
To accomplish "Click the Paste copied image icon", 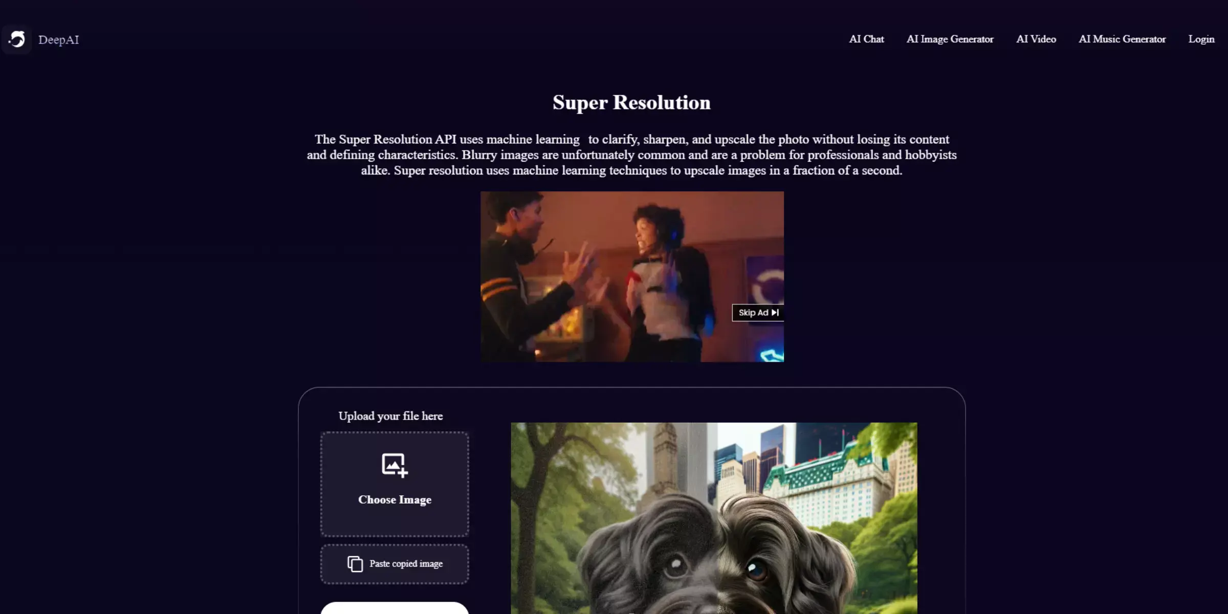I will [x=355, y=563].
